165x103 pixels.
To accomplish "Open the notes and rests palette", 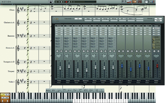I will tap(59, 91).
